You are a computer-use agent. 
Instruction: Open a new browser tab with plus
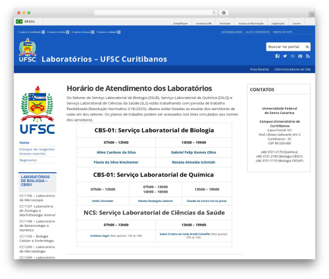pos(312,15)
